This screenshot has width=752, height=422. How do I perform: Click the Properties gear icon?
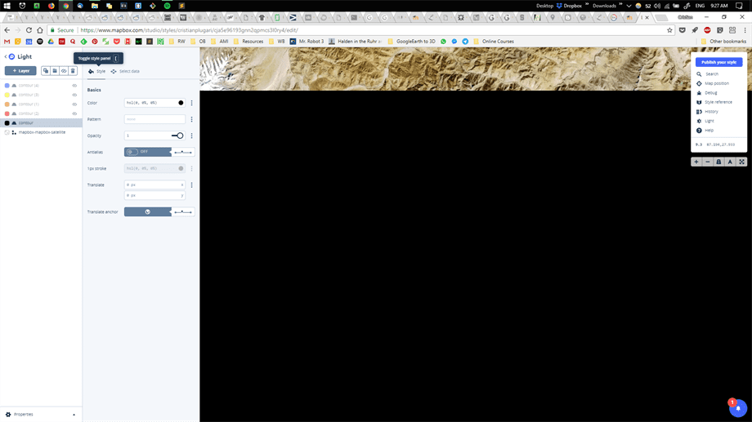[x=8, y=415]
